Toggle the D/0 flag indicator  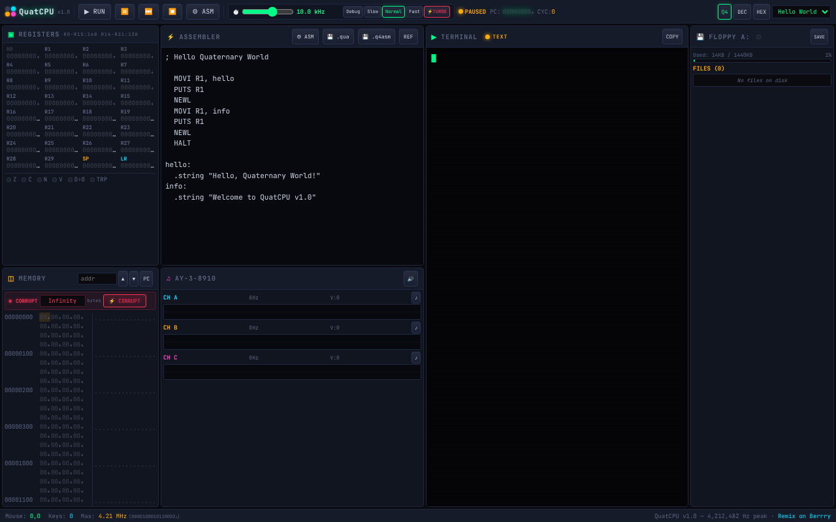76,179
